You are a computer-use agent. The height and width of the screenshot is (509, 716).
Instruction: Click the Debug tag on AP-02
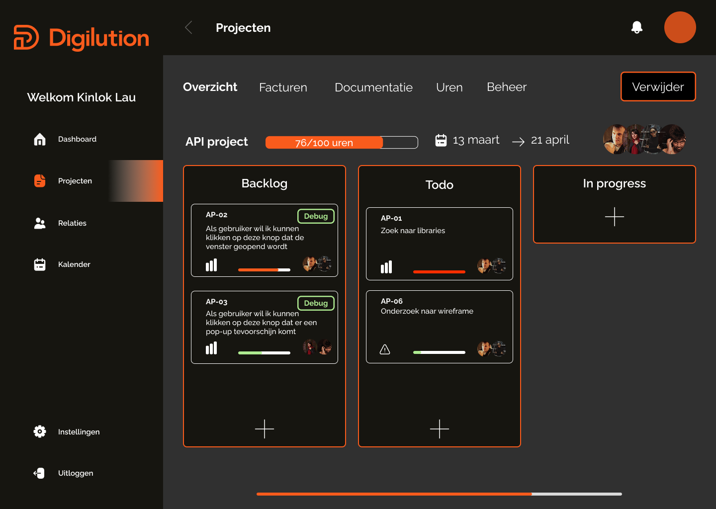click(316, 216)
